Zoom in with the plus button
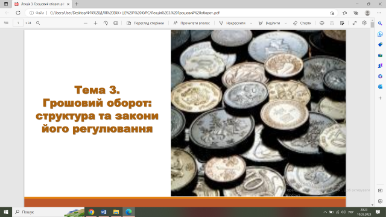 pyautogui.click(x=95, y=23)
